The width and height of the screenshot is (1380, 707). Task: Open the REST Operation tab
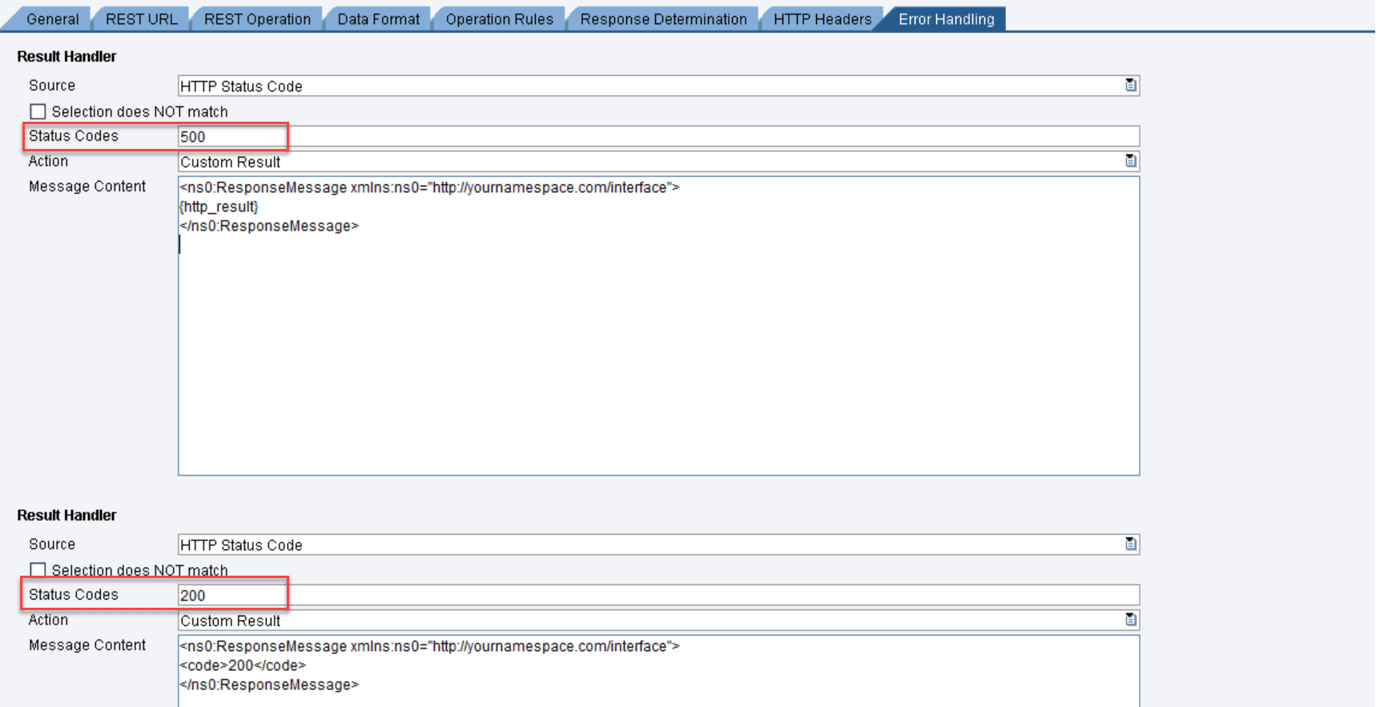(x=257, y=19)
